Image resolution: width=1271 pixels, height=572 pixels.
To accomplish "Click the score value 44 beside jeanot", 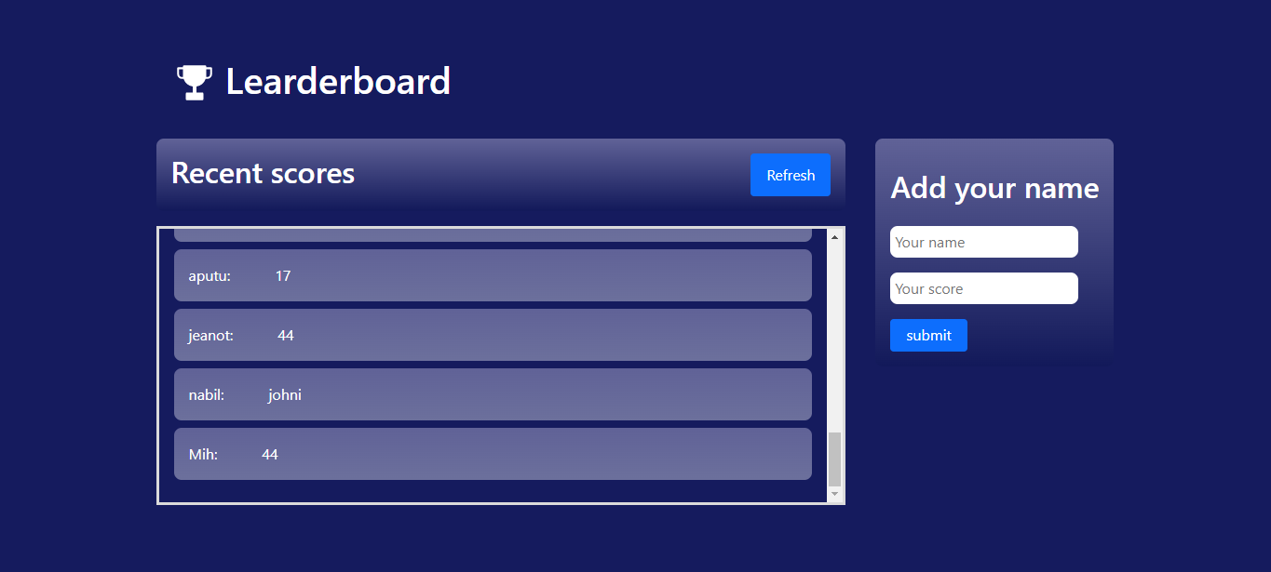I will point(285,335).
